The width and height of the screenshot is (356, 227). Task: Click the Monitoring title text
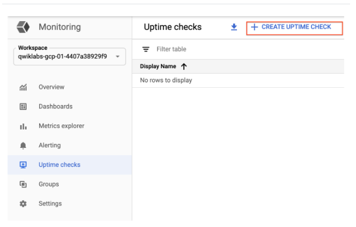pos(60,27)
